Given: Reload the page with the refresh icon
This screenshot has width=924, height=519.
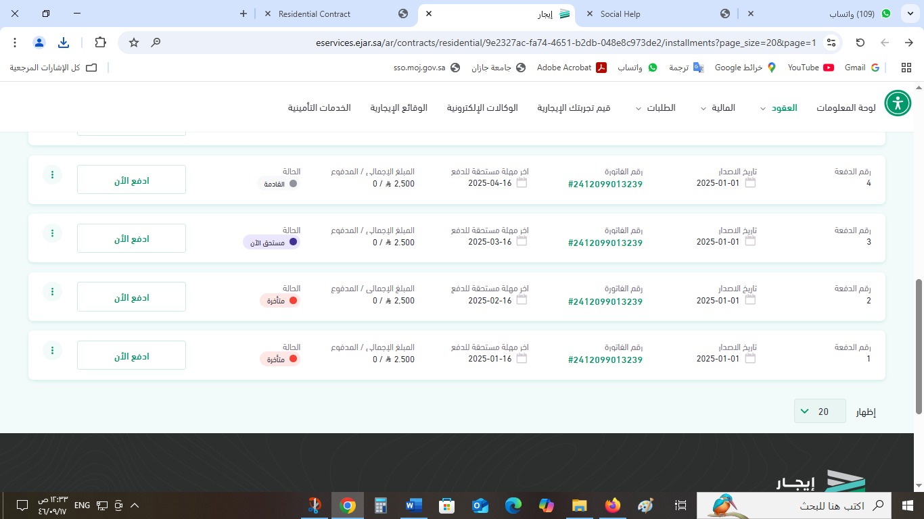Looking at the screenshot, I should point(860,43).
